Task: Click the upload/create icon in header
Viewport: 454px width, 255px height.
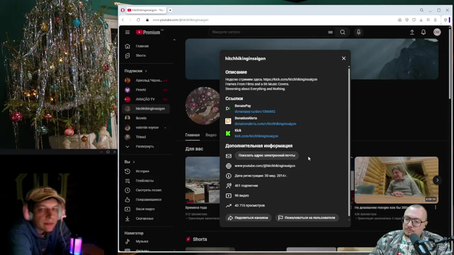Action: click(x=412, y=32)
